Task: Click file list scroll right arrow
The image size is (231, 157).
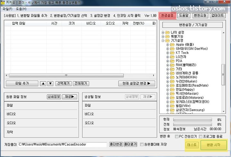Action: (x=153, y=75)
